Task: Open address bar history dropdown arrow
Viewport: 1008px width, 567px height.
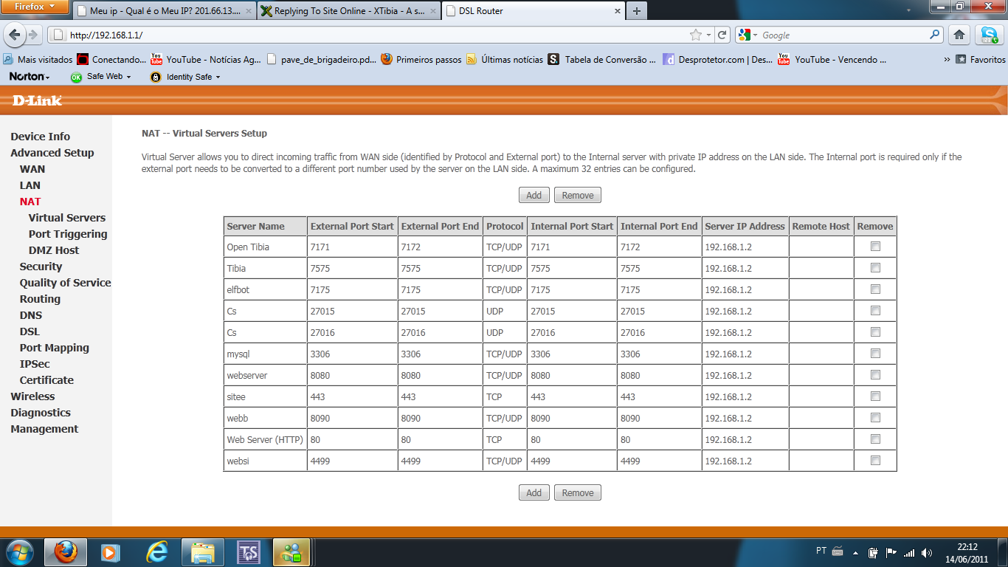Action: coord(708,35)
